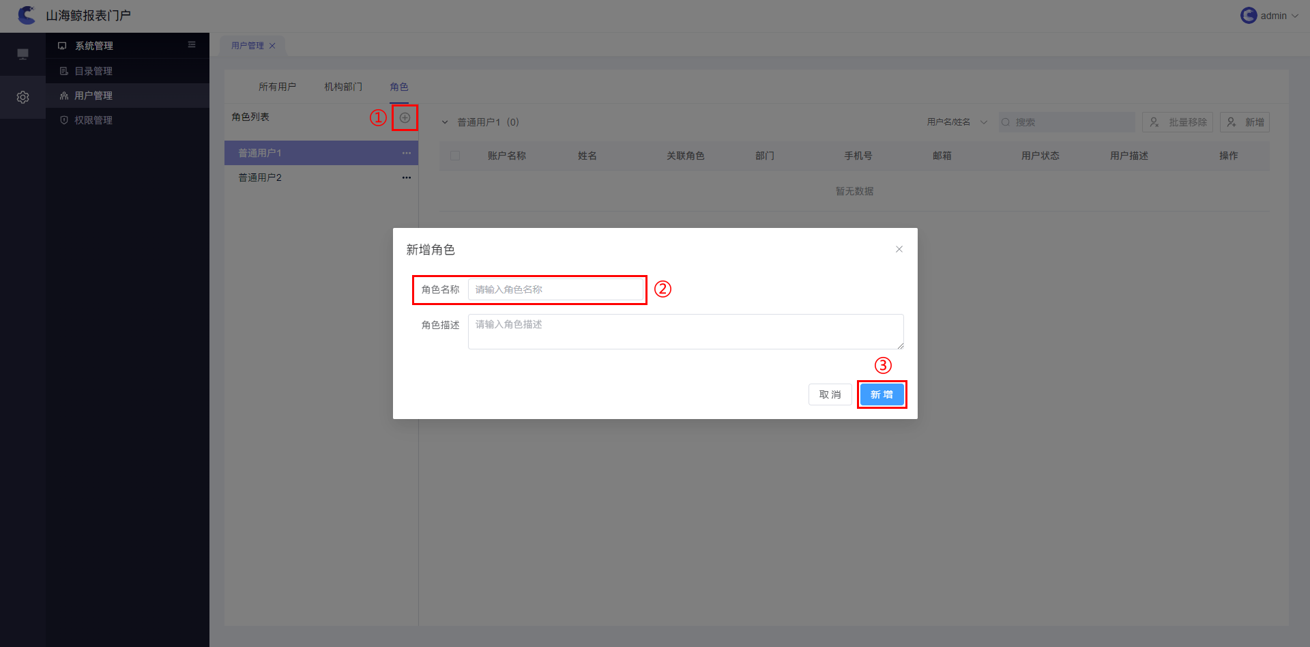Click the 关联角色 column header
Image resolution: width=1310 pixels, height=647 pixels.
(x=686, y=156)
